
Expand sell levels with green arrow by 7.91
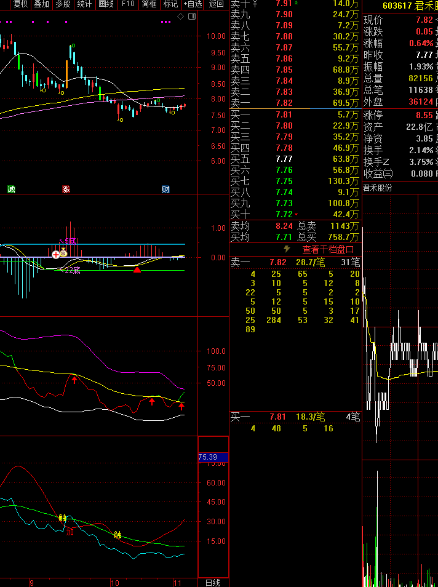click(296, 3)
